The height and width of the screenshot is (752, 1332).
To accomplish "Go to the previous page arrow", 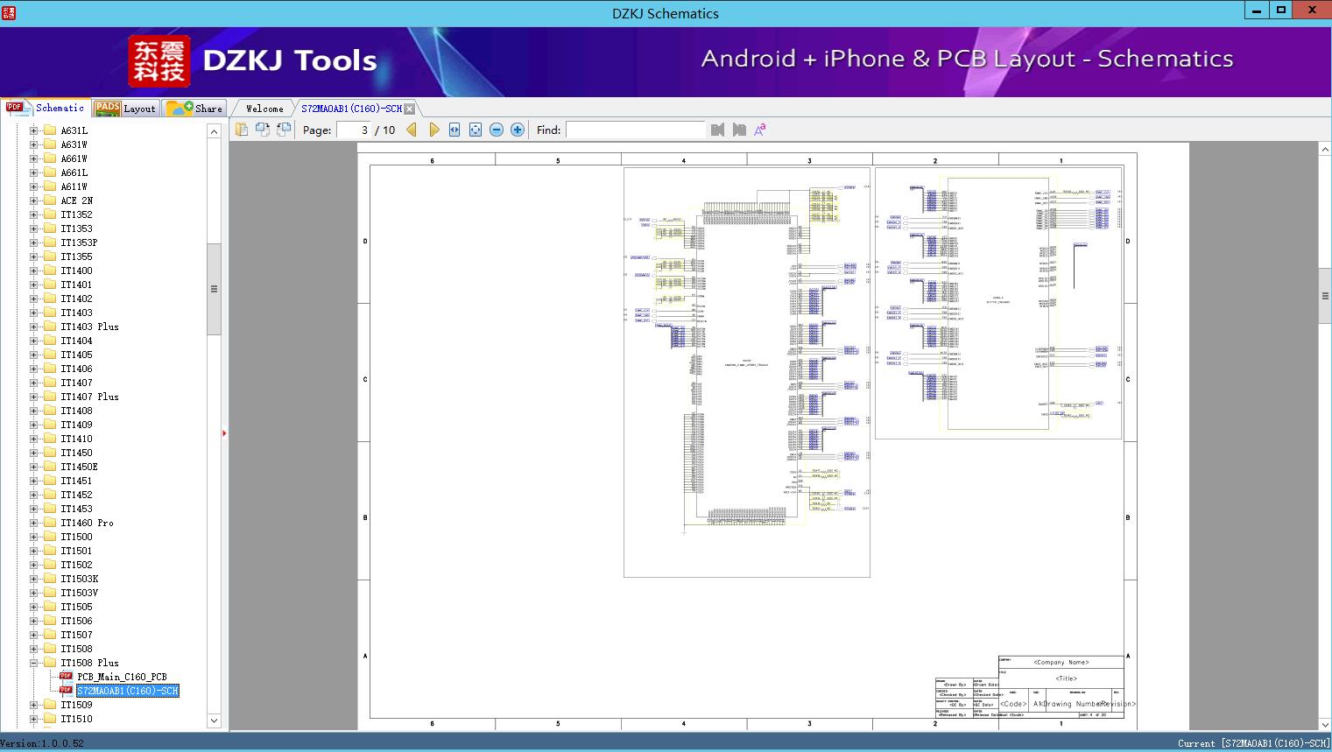I will pos(412,130).
